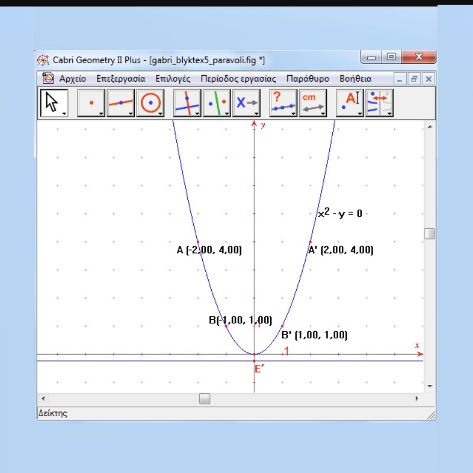Viewport: 473px width, 473px height.
Task: Click the vertical scrollbar thumb
Action: click(x=430, y=234)
